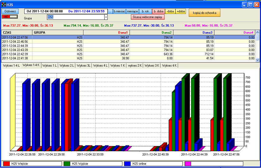
Task: Toggle the red AO switch
Action: [x=10, y=17]
